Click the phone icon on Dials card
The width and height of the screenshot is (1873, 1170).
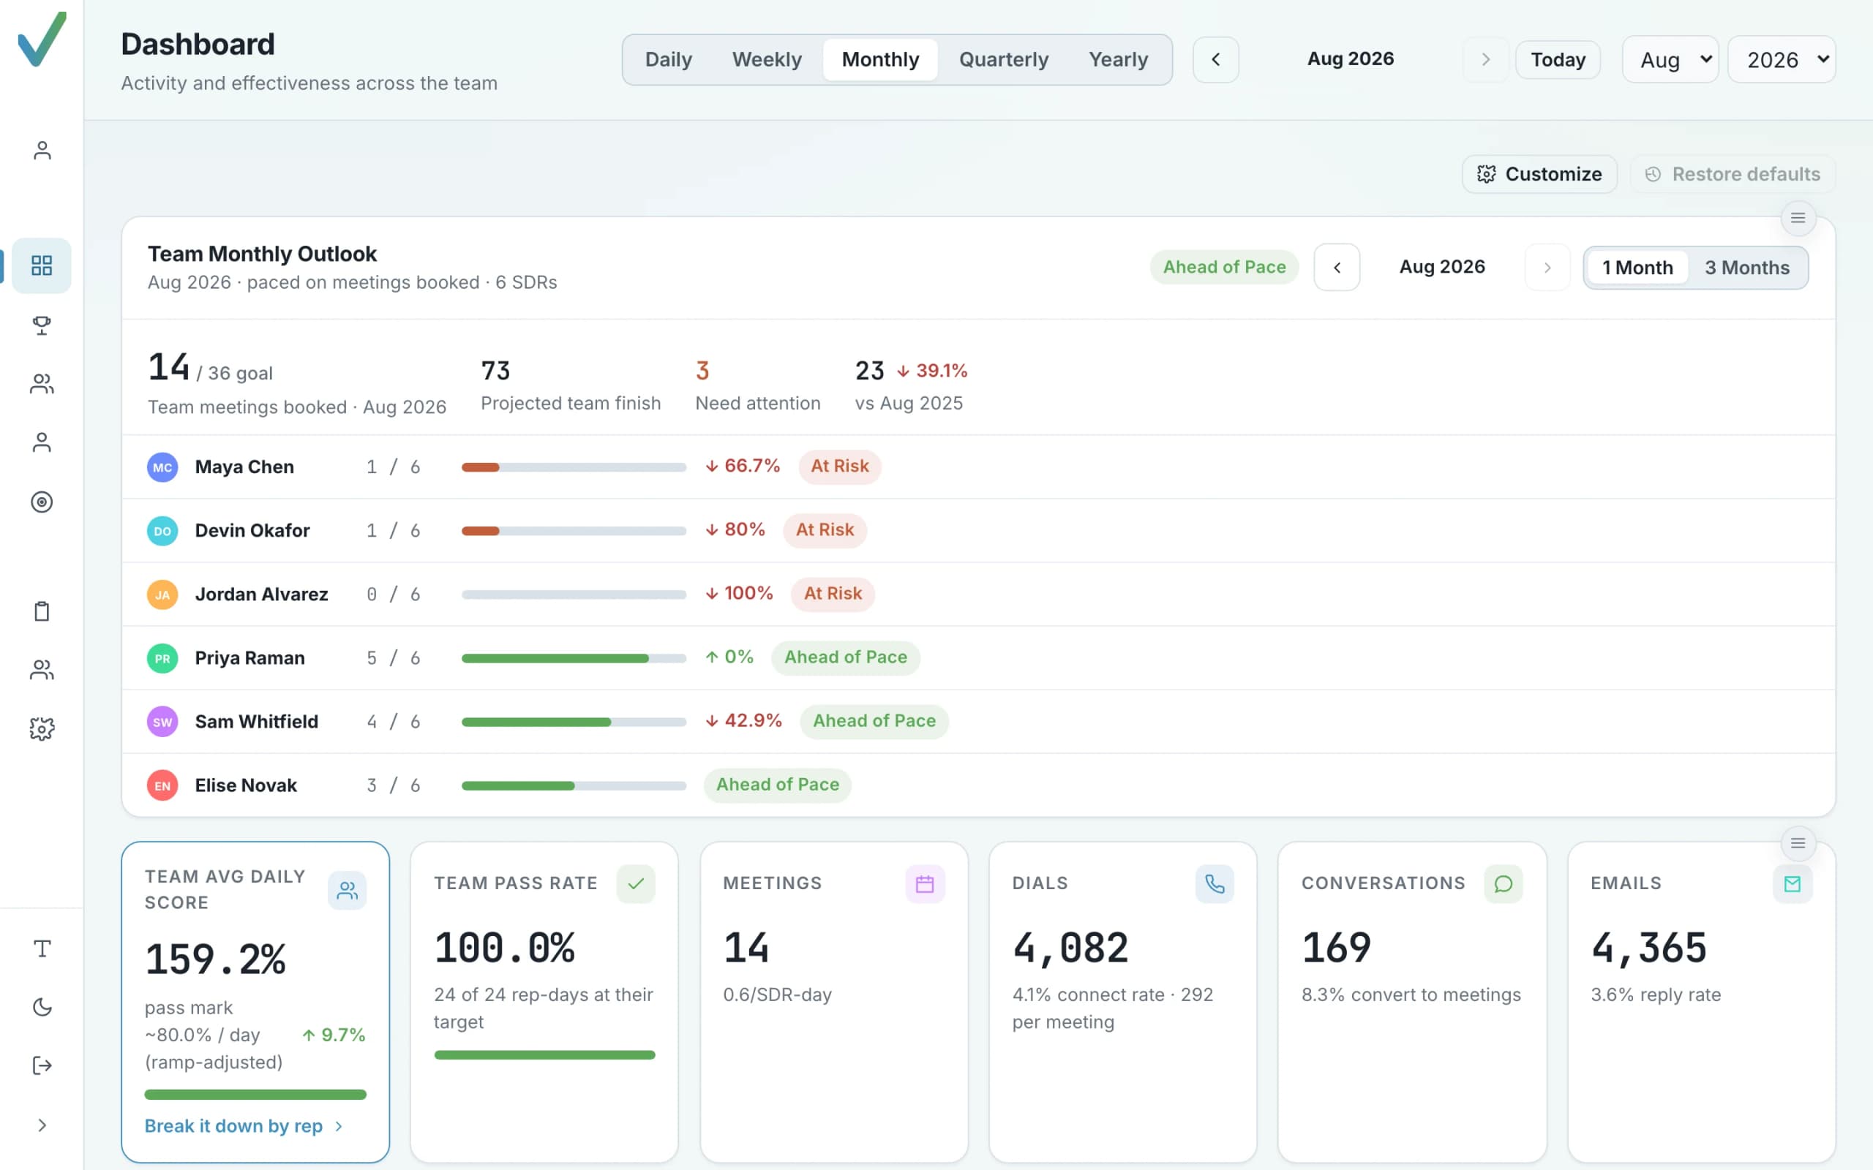[1215, 883]
